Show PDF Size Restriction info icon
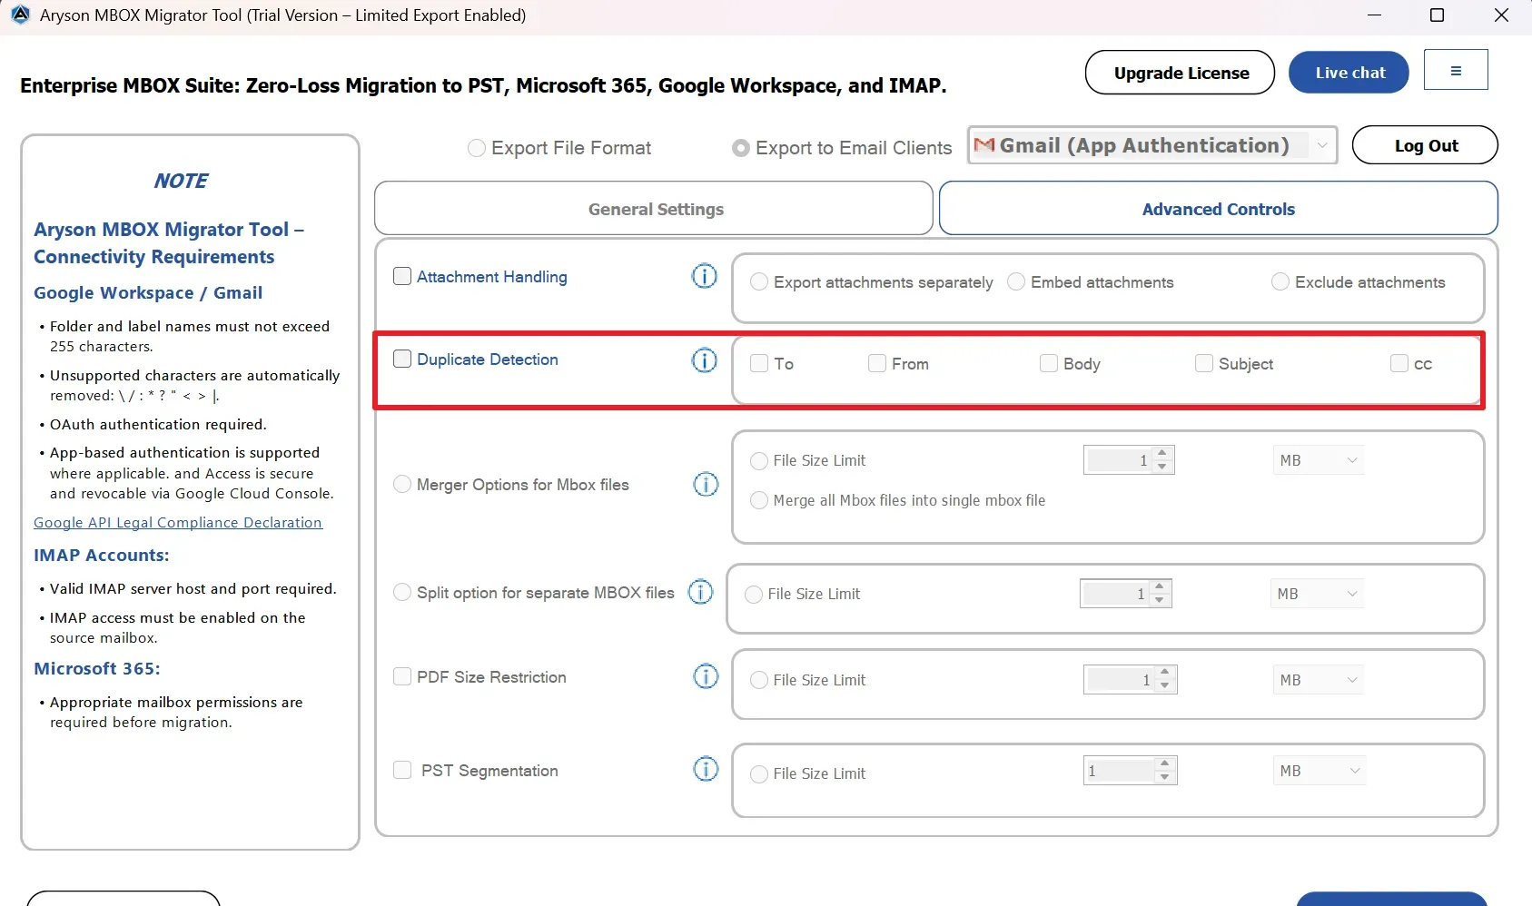 tap(706, 676)
